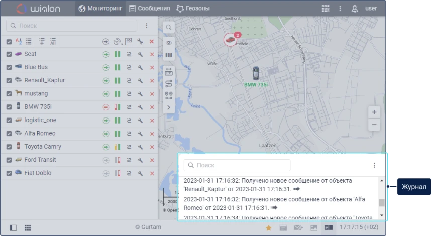Image resolution: width=432 pixels, height=236 pixels.
Task: Zoom in the map with plus
Action: [374, 112]
